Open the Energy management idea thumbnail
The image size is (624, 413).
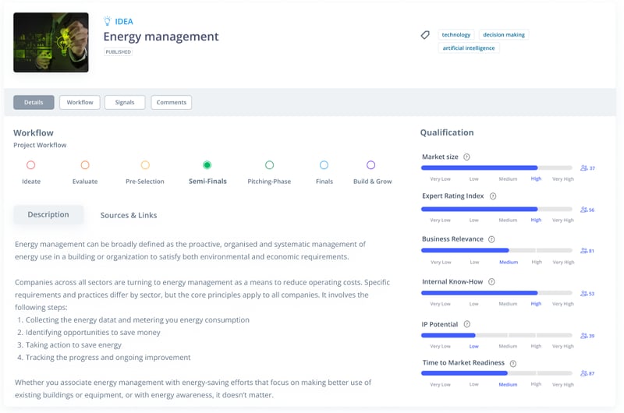pos(51,42)
